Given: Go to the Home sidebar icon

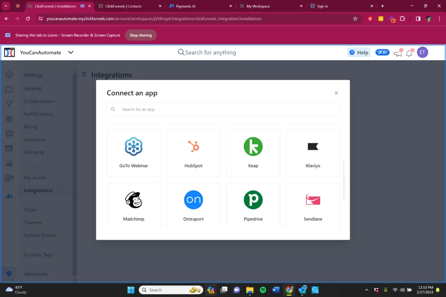Looking at the screenshot, I should pyautogui.click(x=9, y=75).
